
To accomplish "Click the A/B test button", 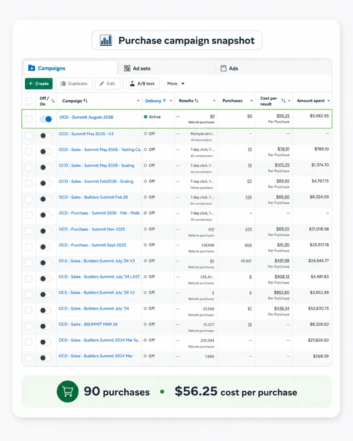I will (x=143, y=84).
